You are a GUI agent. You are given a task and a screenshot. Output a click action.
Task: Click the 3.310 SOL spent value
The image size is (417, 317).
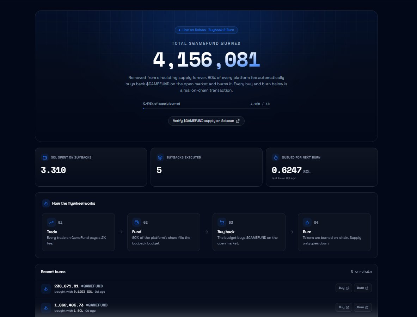click(54, 170)
